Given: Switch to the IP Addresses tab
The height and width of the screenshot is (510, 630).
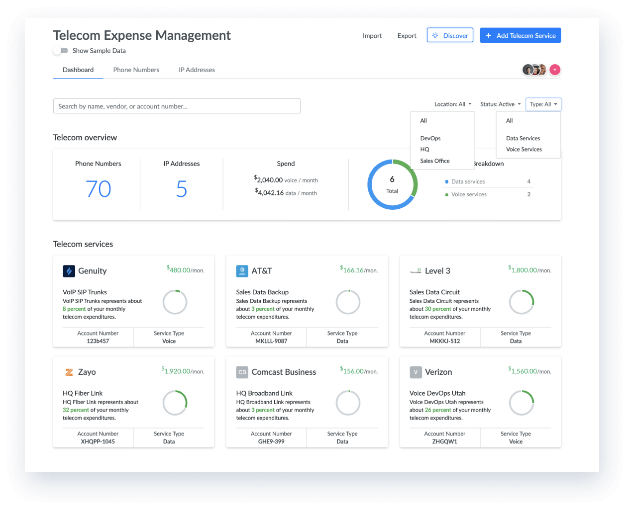Looking at the screenshot, I should 197,70.
